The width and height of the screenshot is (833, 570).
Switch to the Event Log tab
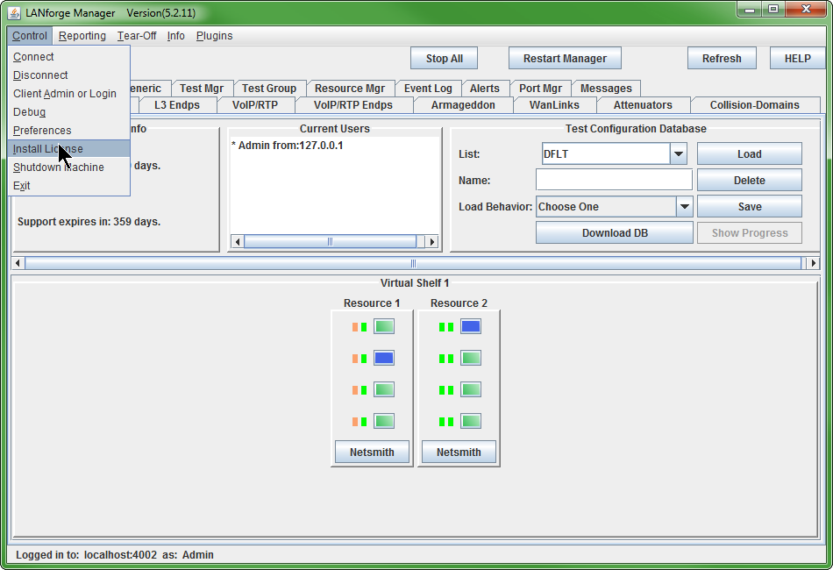[428, 89]
